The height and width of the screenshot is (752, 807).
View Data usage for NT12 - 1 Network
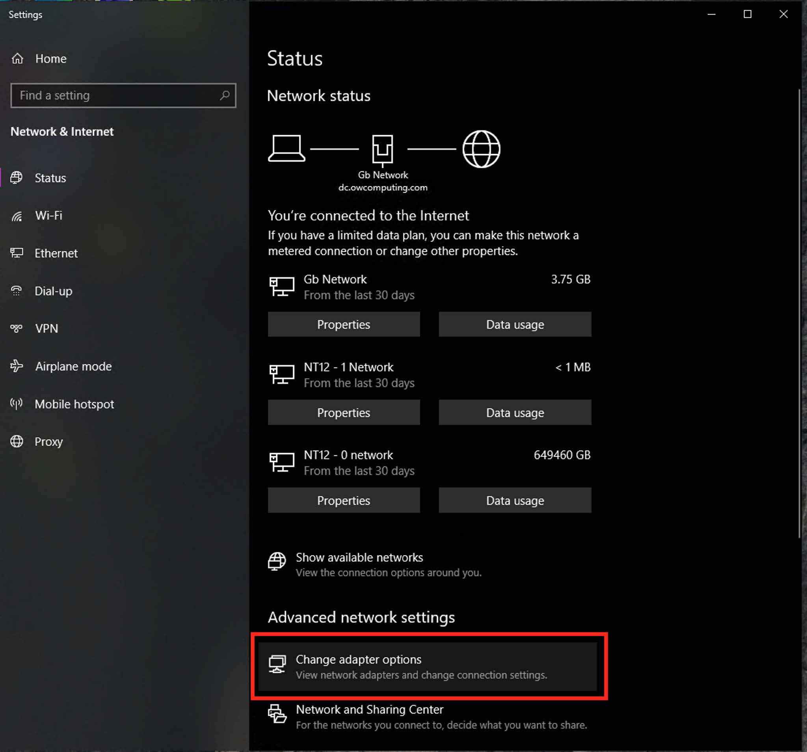[x=515, y=413]
